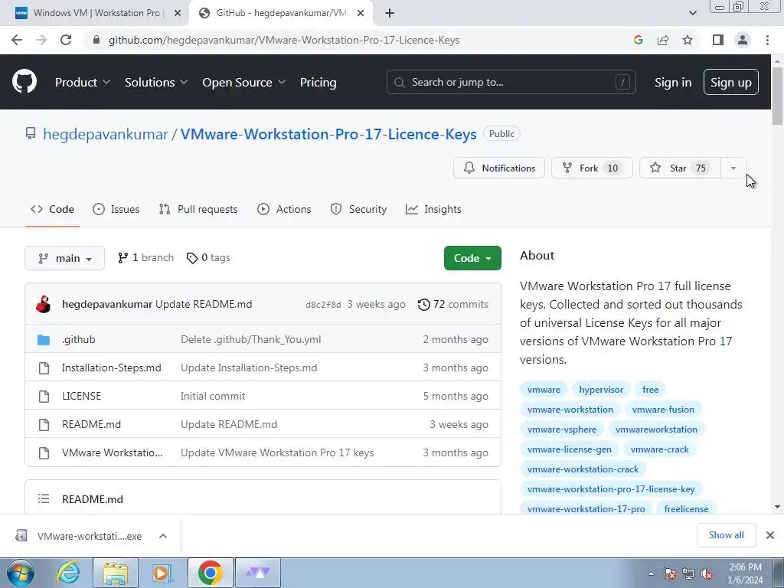Open Chrome's three-dot menu
The height and width of the screenshot is (588, 784).
coord(767,40)
